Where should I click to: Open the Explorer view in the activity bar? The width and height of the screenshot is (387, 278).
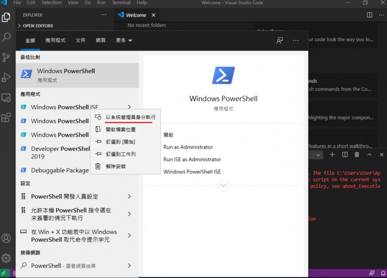tap(6, 17)
